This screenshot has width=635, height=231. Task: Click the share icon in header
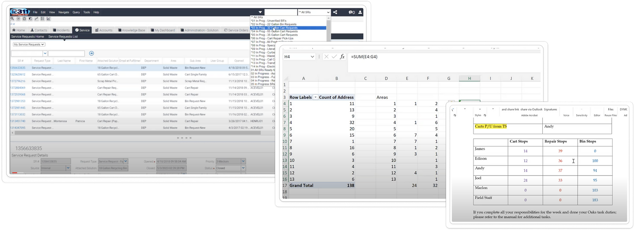[x=335, y=12]
